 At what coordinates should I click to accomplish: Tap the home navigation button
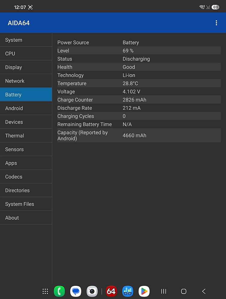pos(184,291)
